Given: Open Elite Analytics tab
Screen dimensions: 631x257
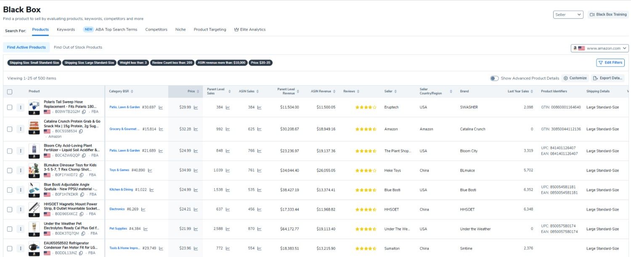Looking at the screenshot, I should (250, 29).
